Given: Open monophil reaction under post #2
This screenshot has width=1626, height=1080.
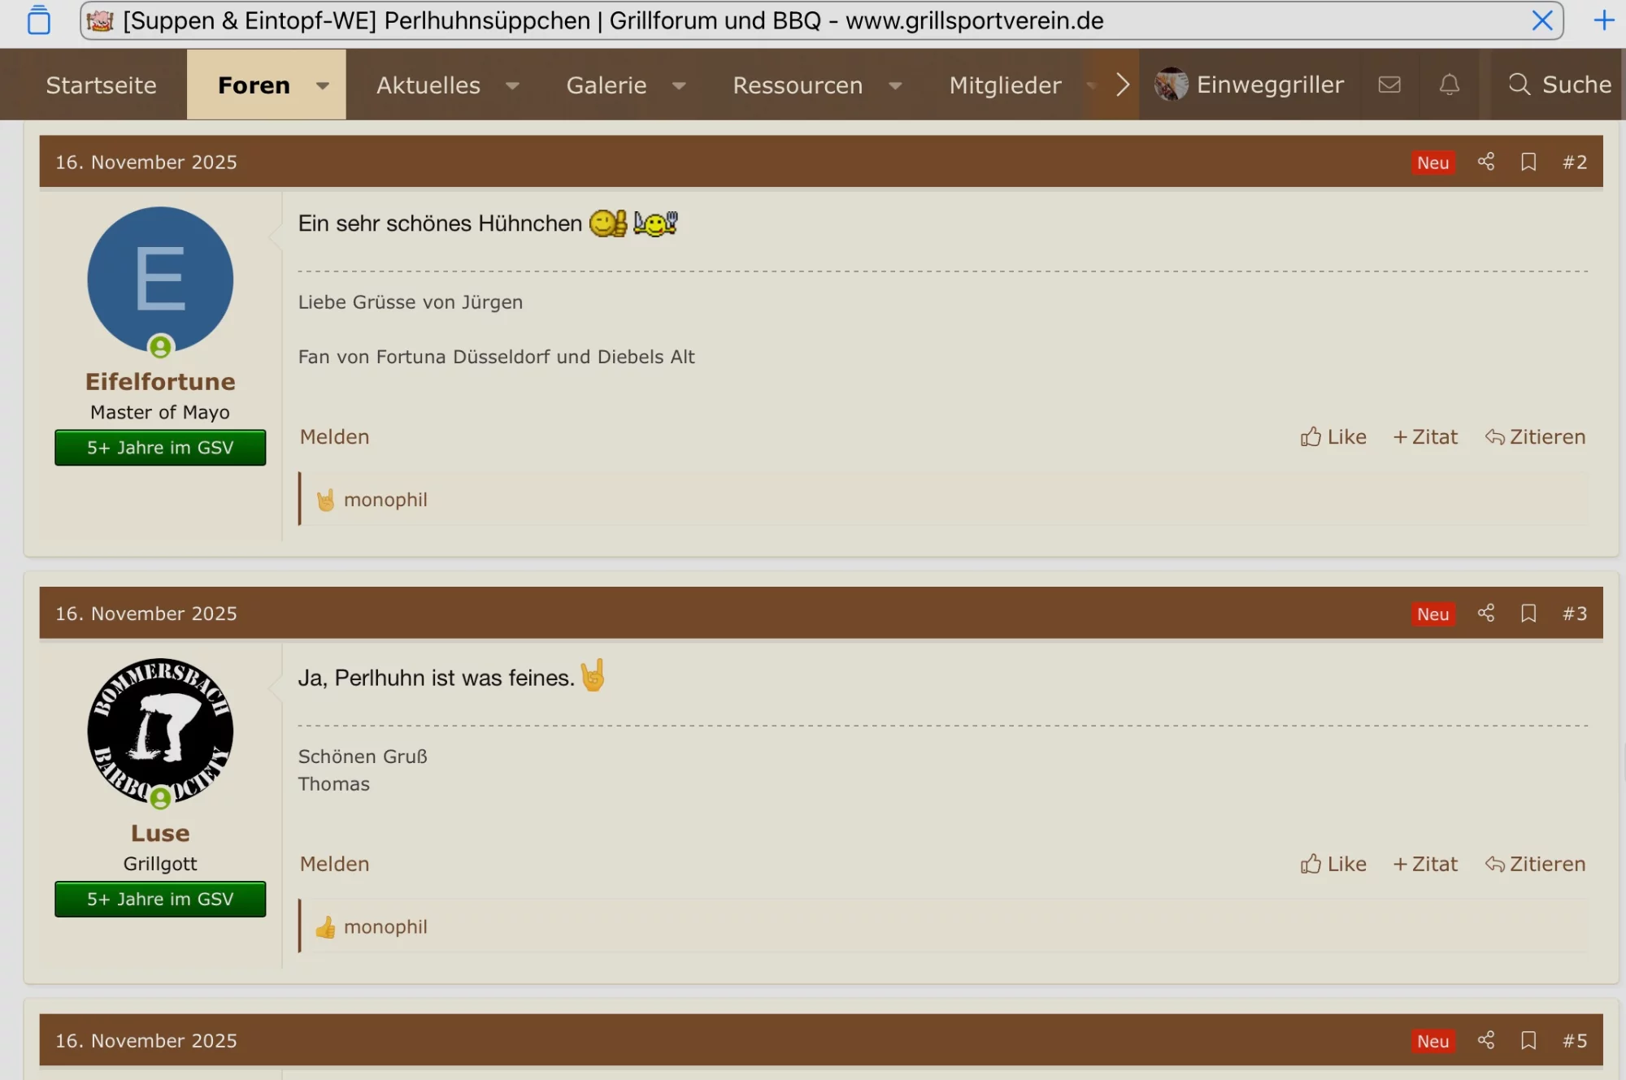Looking at the screenshot, I should (x=385, y=500).
